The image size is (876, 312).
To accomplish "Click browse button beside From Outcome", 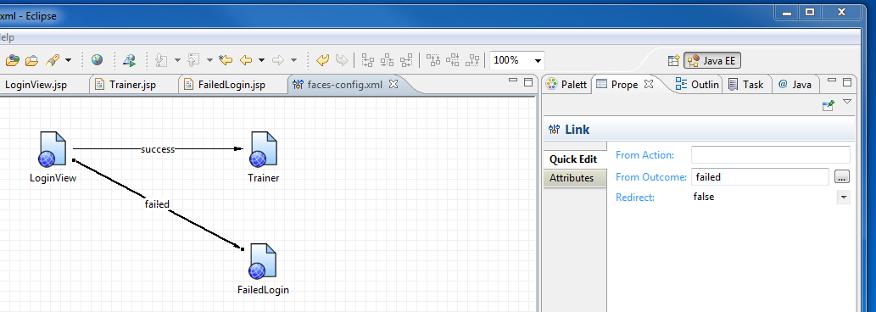I will pyautogui.click(x=842, y=177).
